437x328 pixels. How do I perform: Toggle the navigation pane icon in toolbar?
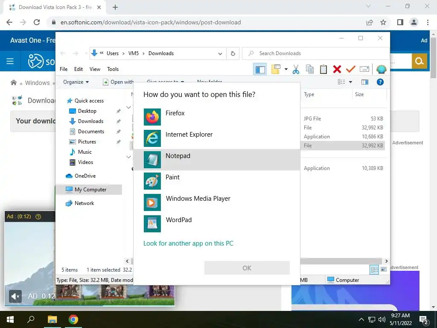click(260, 69)
